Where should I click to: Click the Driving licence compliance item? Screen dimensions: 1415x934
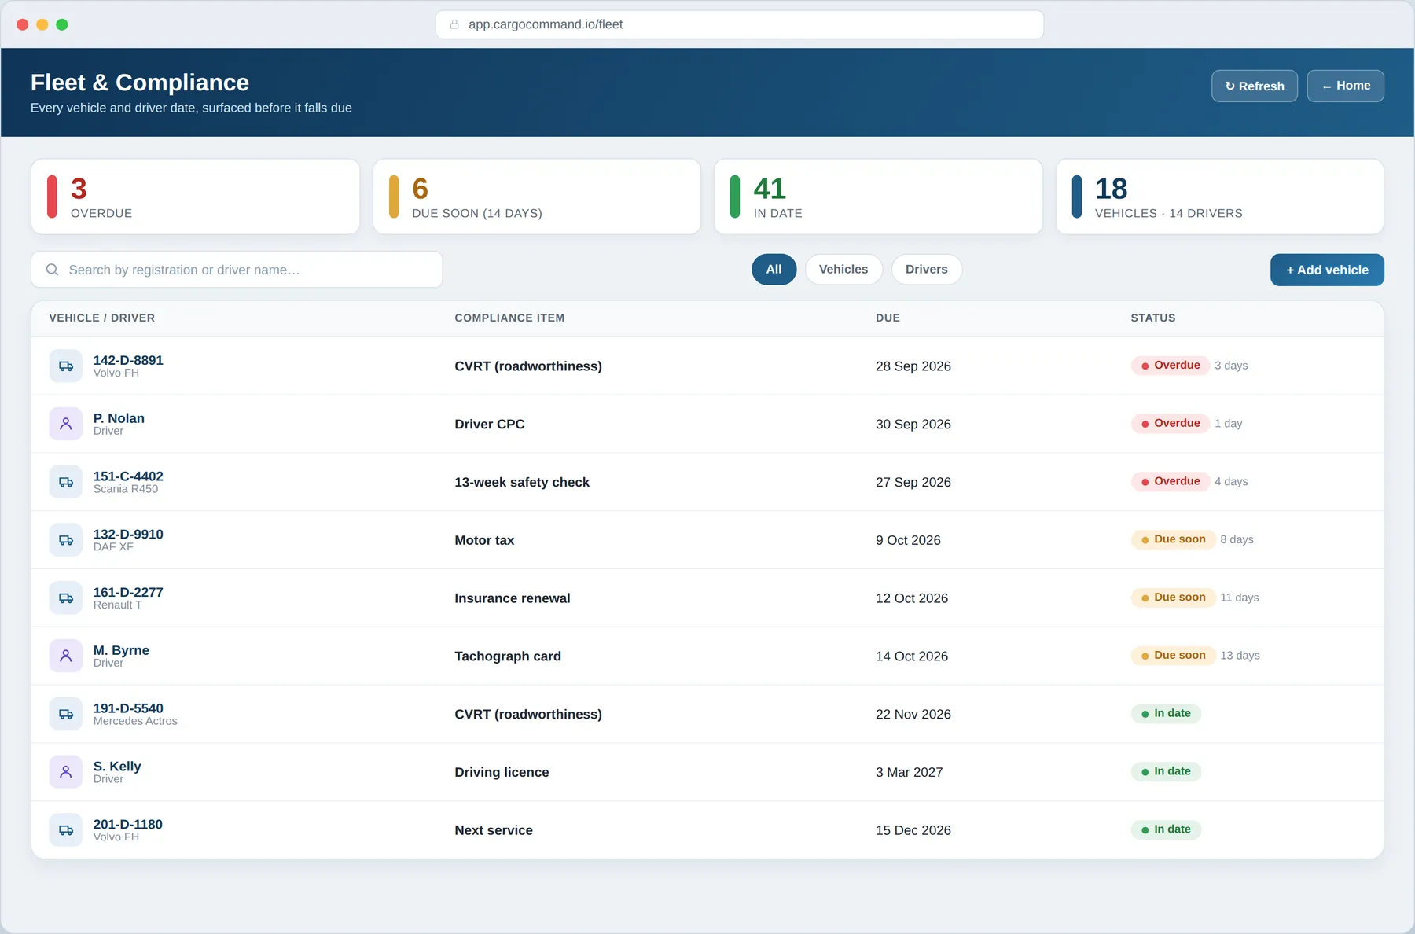click(x=502, y=772)
